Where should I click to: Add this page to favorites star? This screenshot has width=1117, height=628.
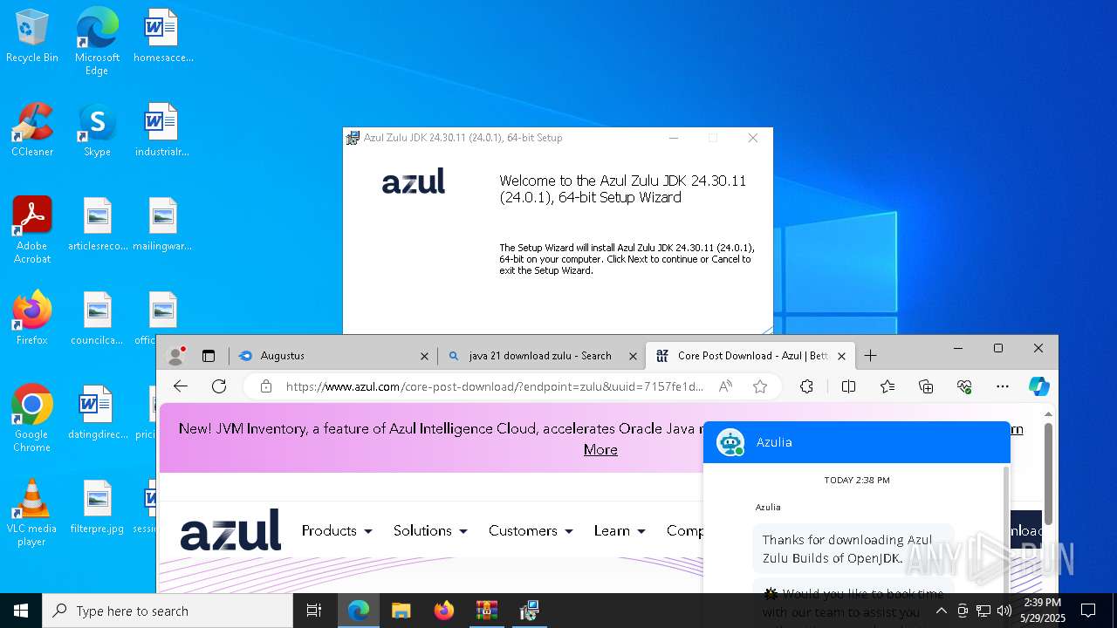(x=760, y=386)
